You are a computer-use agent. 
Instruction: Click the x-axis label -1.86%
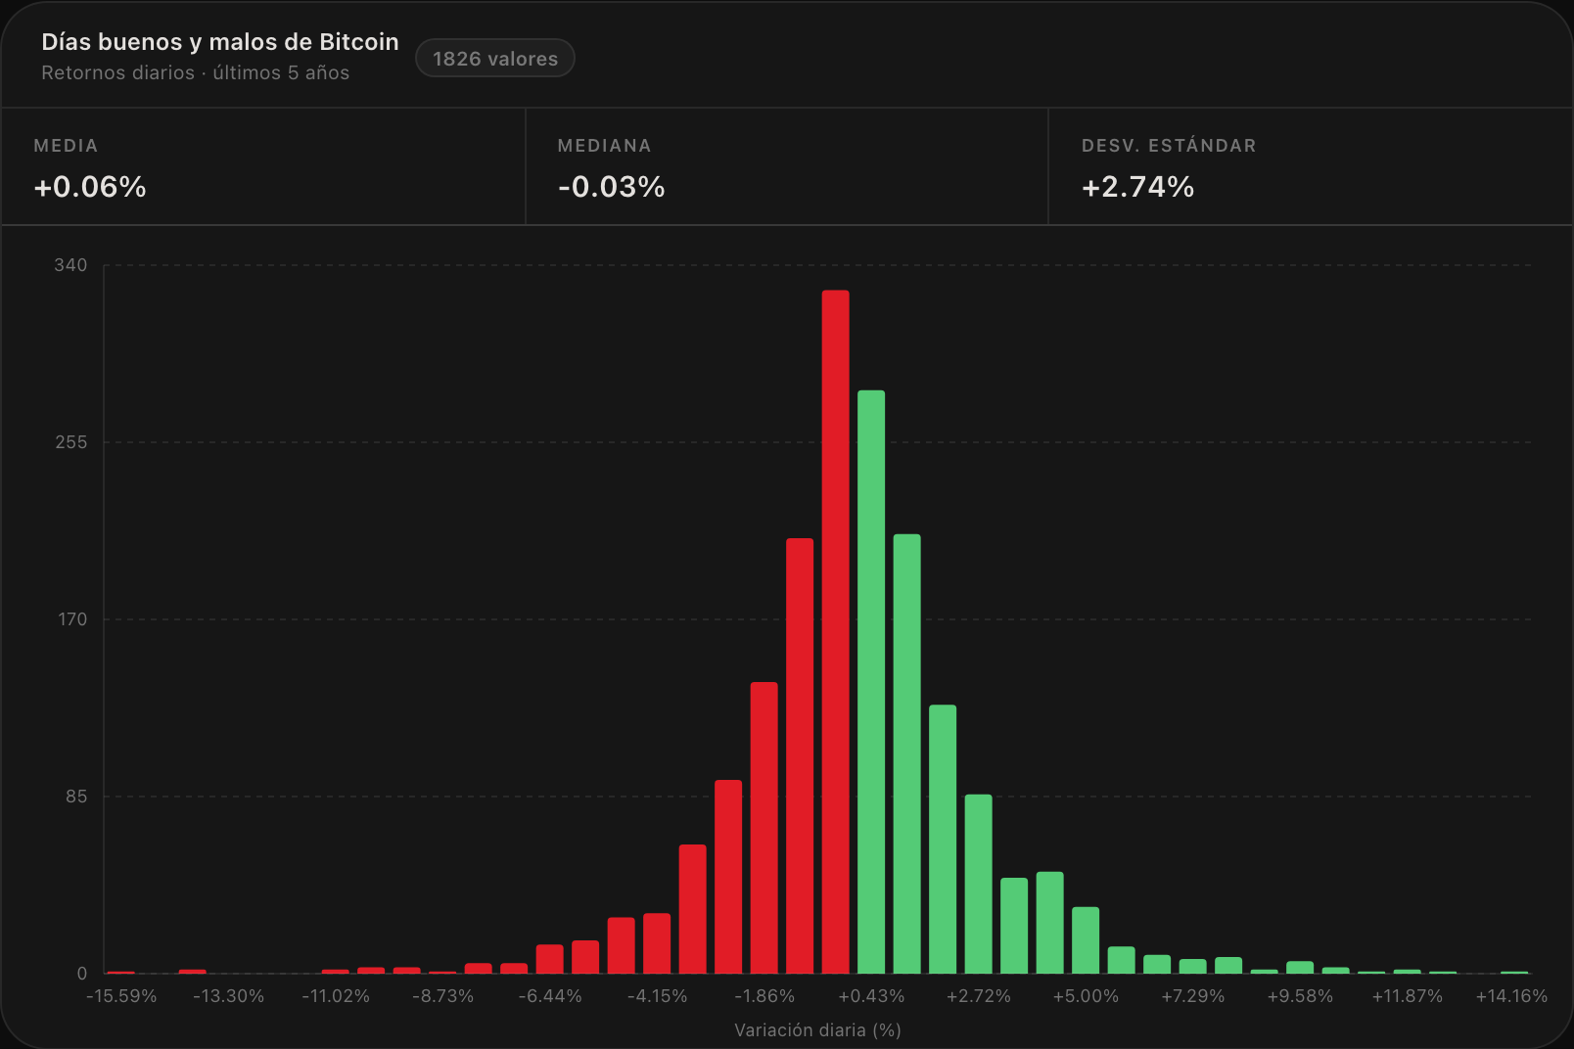764,996
